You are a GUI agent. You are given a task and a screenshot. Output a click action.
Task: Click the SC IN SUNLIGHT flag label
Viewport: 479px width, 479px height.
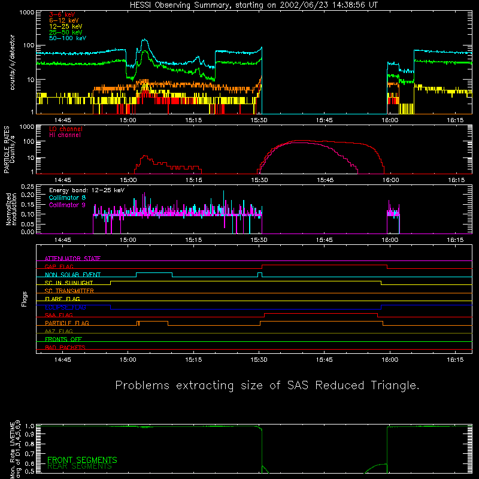coord(69,283)
